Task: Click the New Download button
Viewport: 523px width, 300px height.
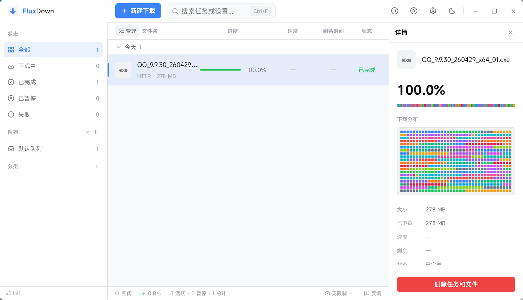Action: pyautogui.click(x=138, y=11)
